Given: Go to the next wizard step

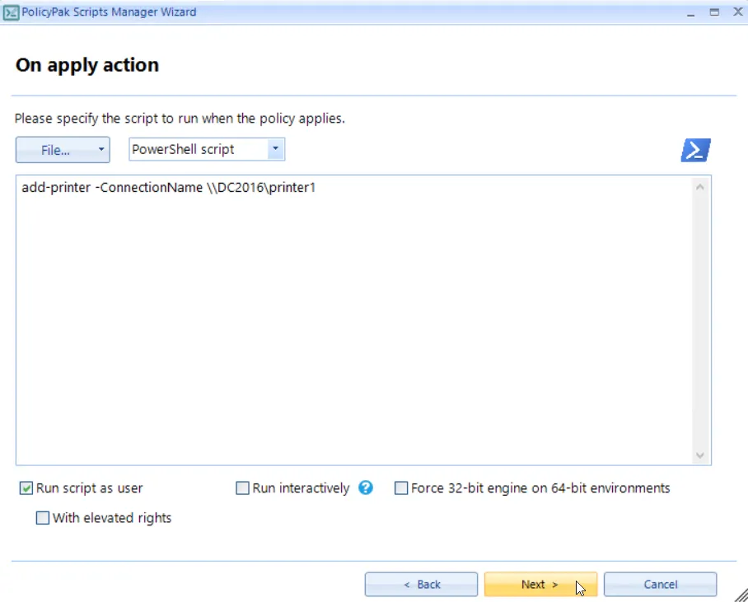Looking at the screenshot, I should 540,585.
